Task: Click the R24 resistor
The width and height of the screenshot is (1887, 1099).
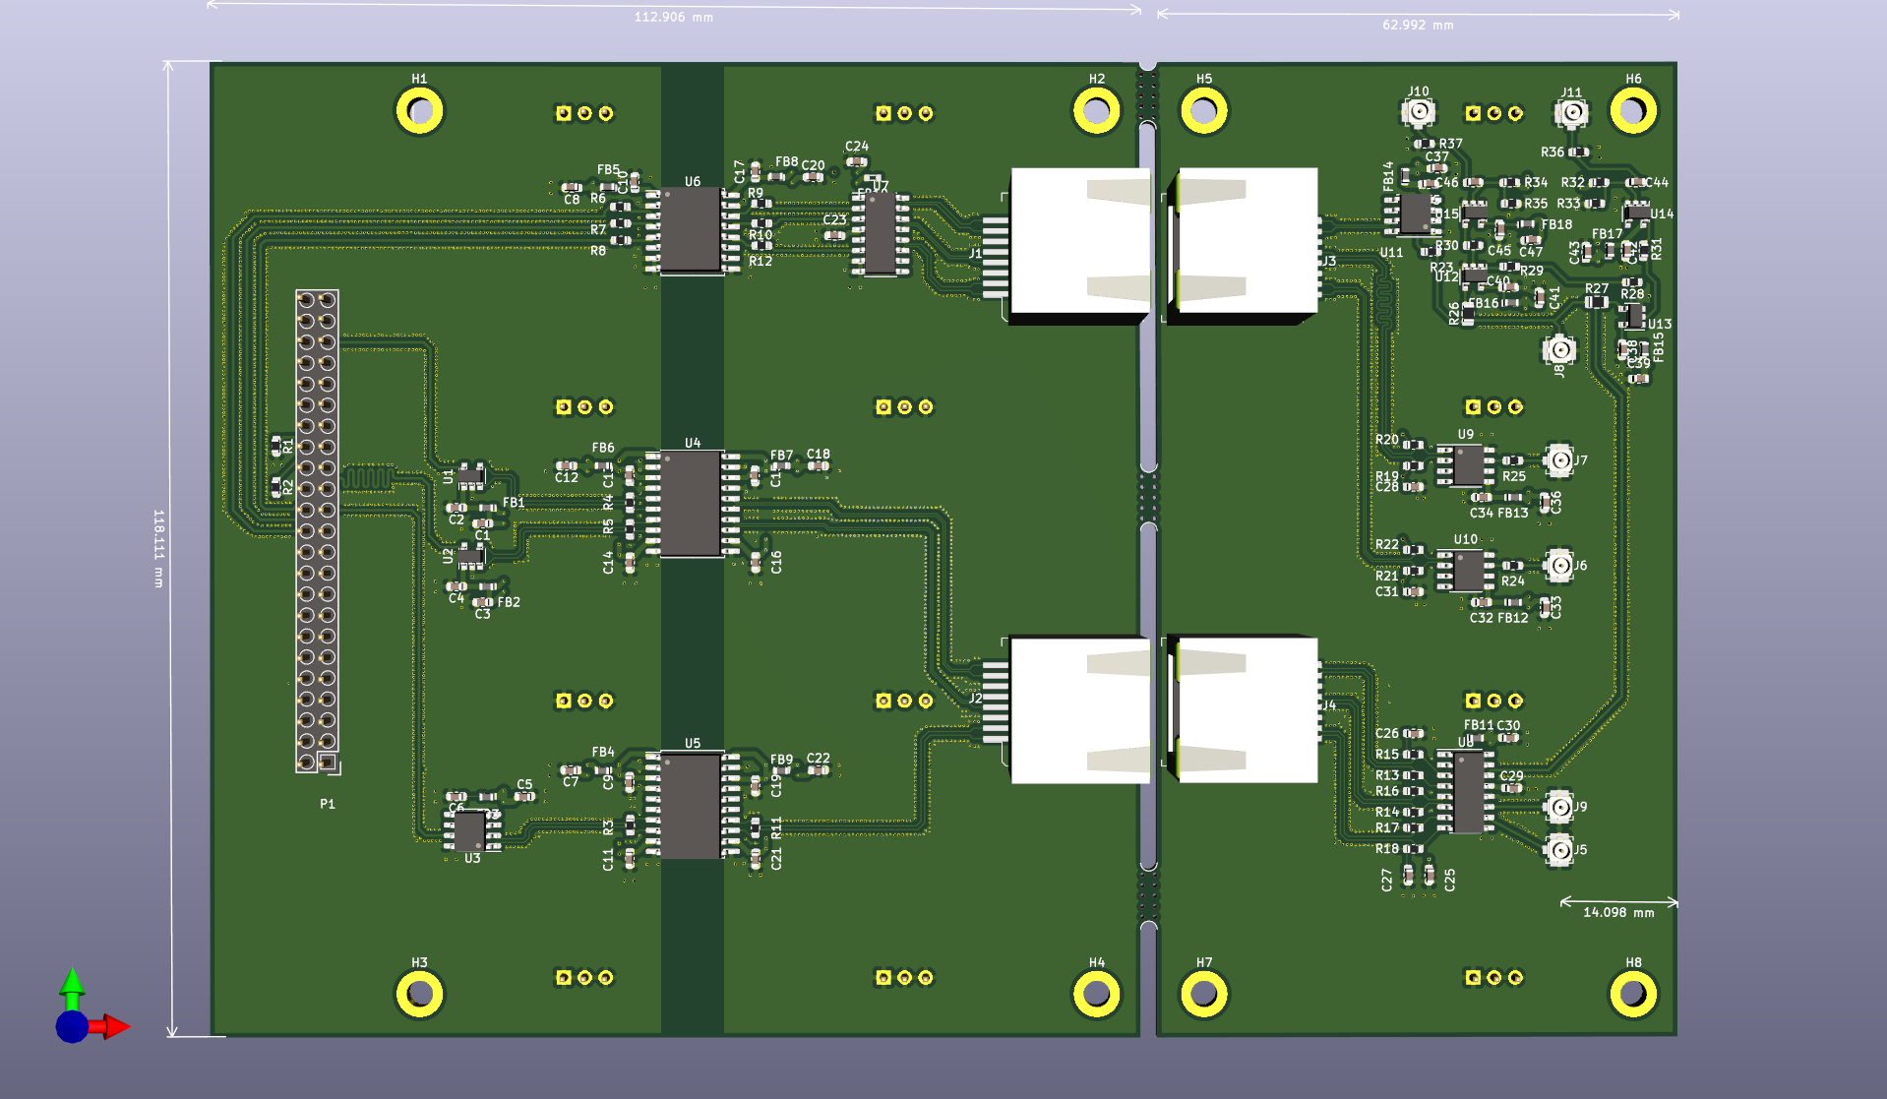Action: coord(1512,566)
